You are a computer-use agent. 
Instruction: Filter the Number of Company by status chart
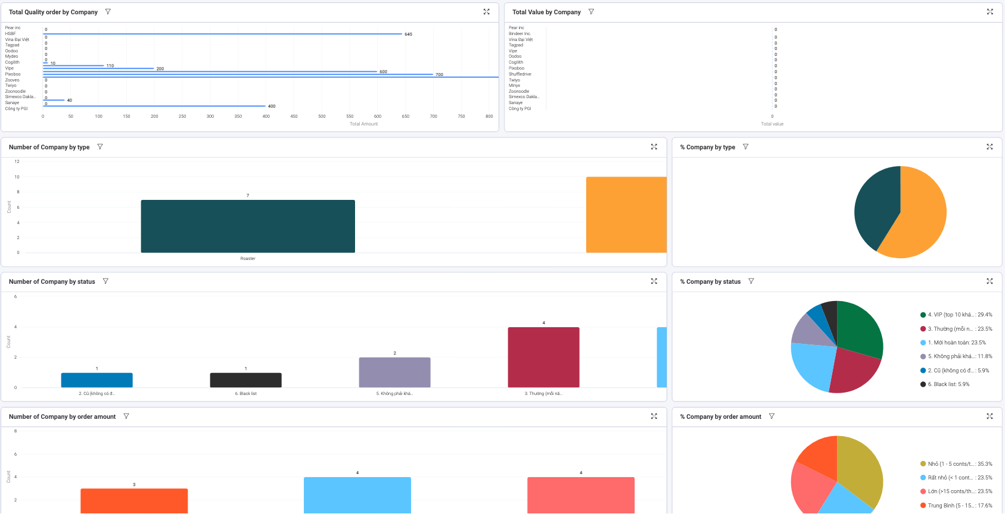[x=105, y=281]
